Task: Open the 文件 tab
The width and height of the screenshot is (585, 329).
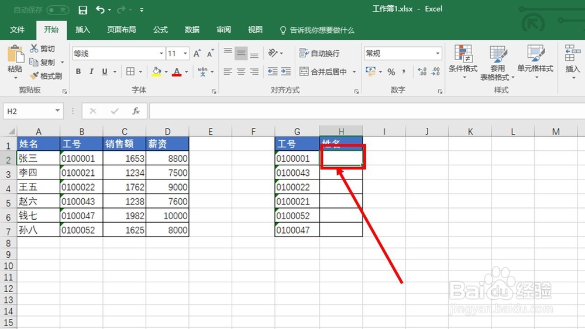Action: (17, 30)
